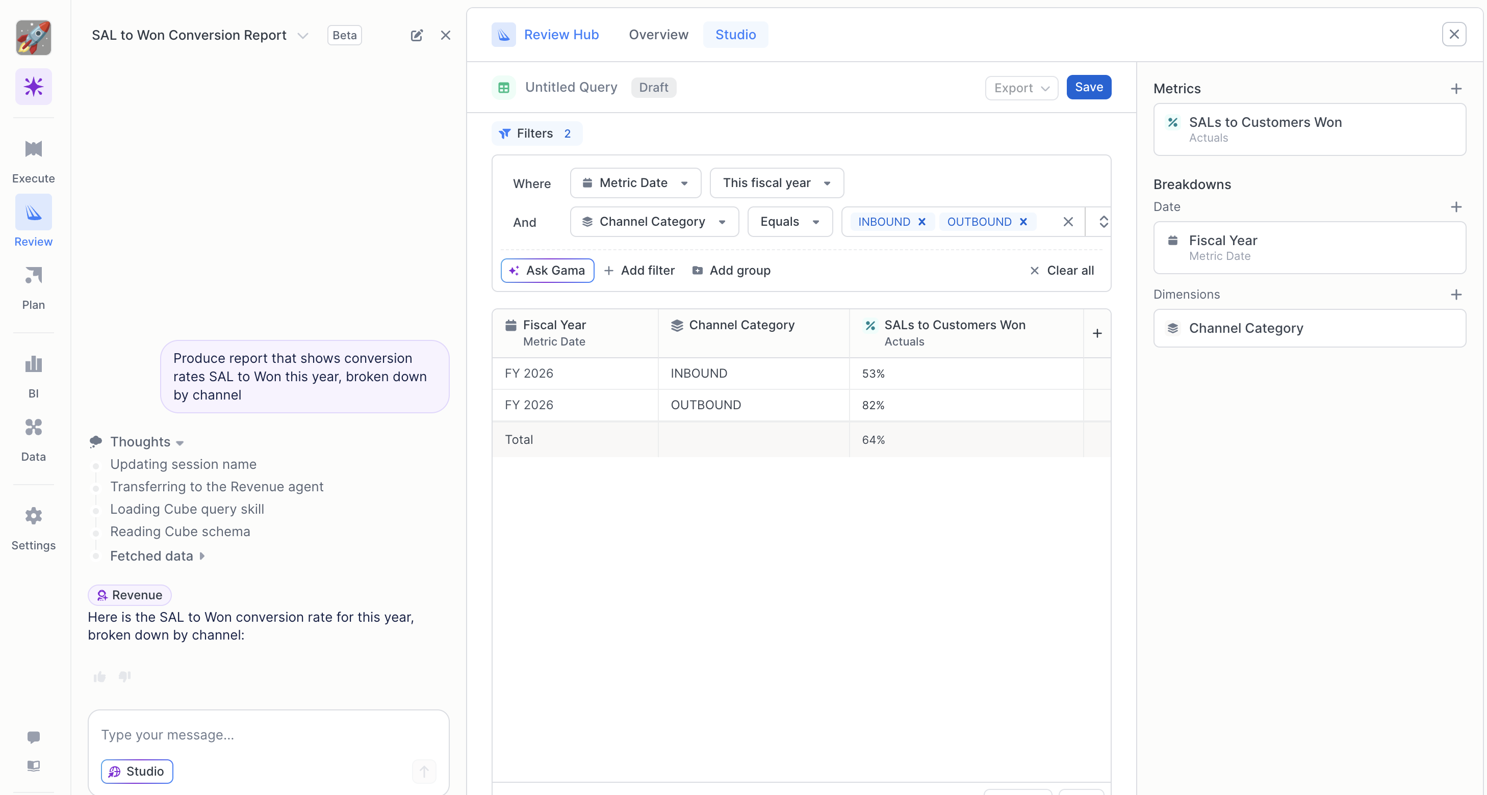This screenshot has height=795, width=1487.
Task: Give thumbs down to the Revenue response
Action: tap(125, 676)
